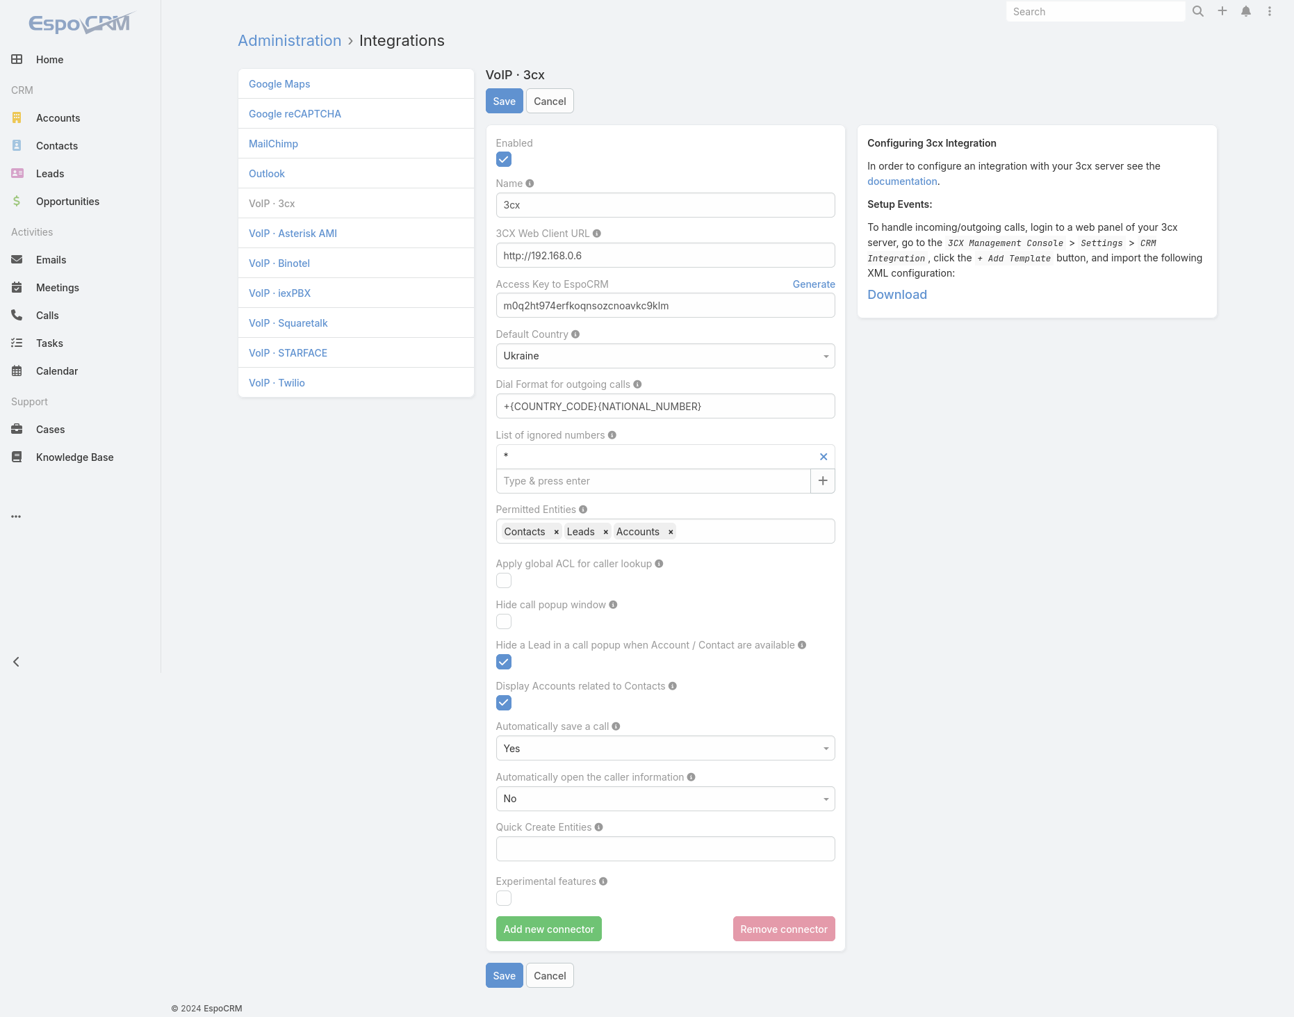The width and height of the screenshot is (1294, 1017).
Task: Focus the Quick Create Entities field
Action: (x=665, y=849)
